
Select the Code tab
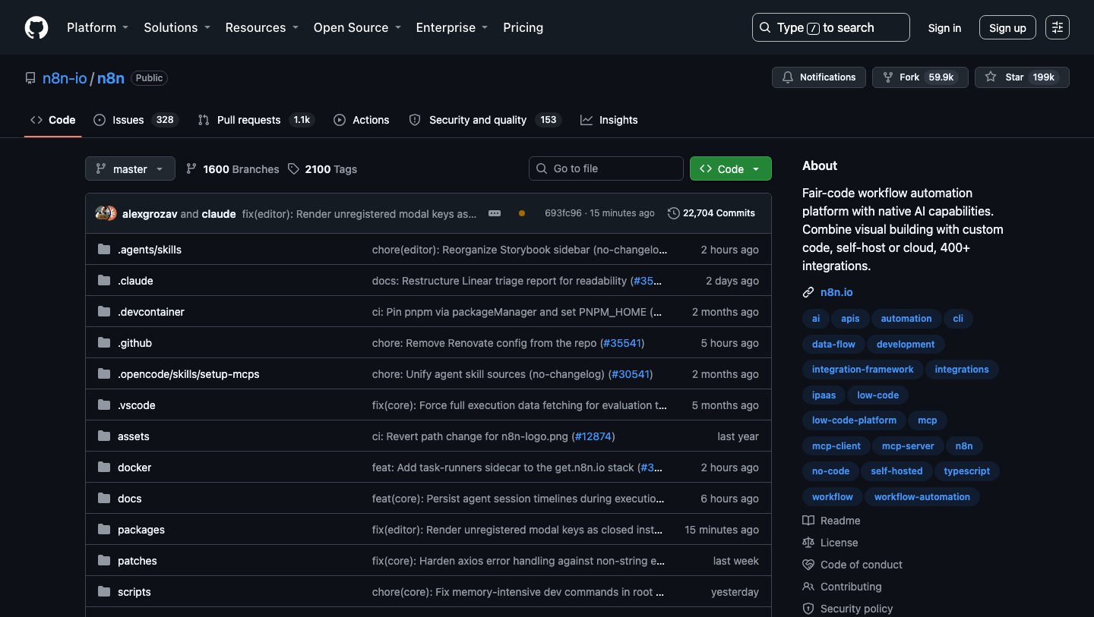pyautogui.click(x=53, y=120)
